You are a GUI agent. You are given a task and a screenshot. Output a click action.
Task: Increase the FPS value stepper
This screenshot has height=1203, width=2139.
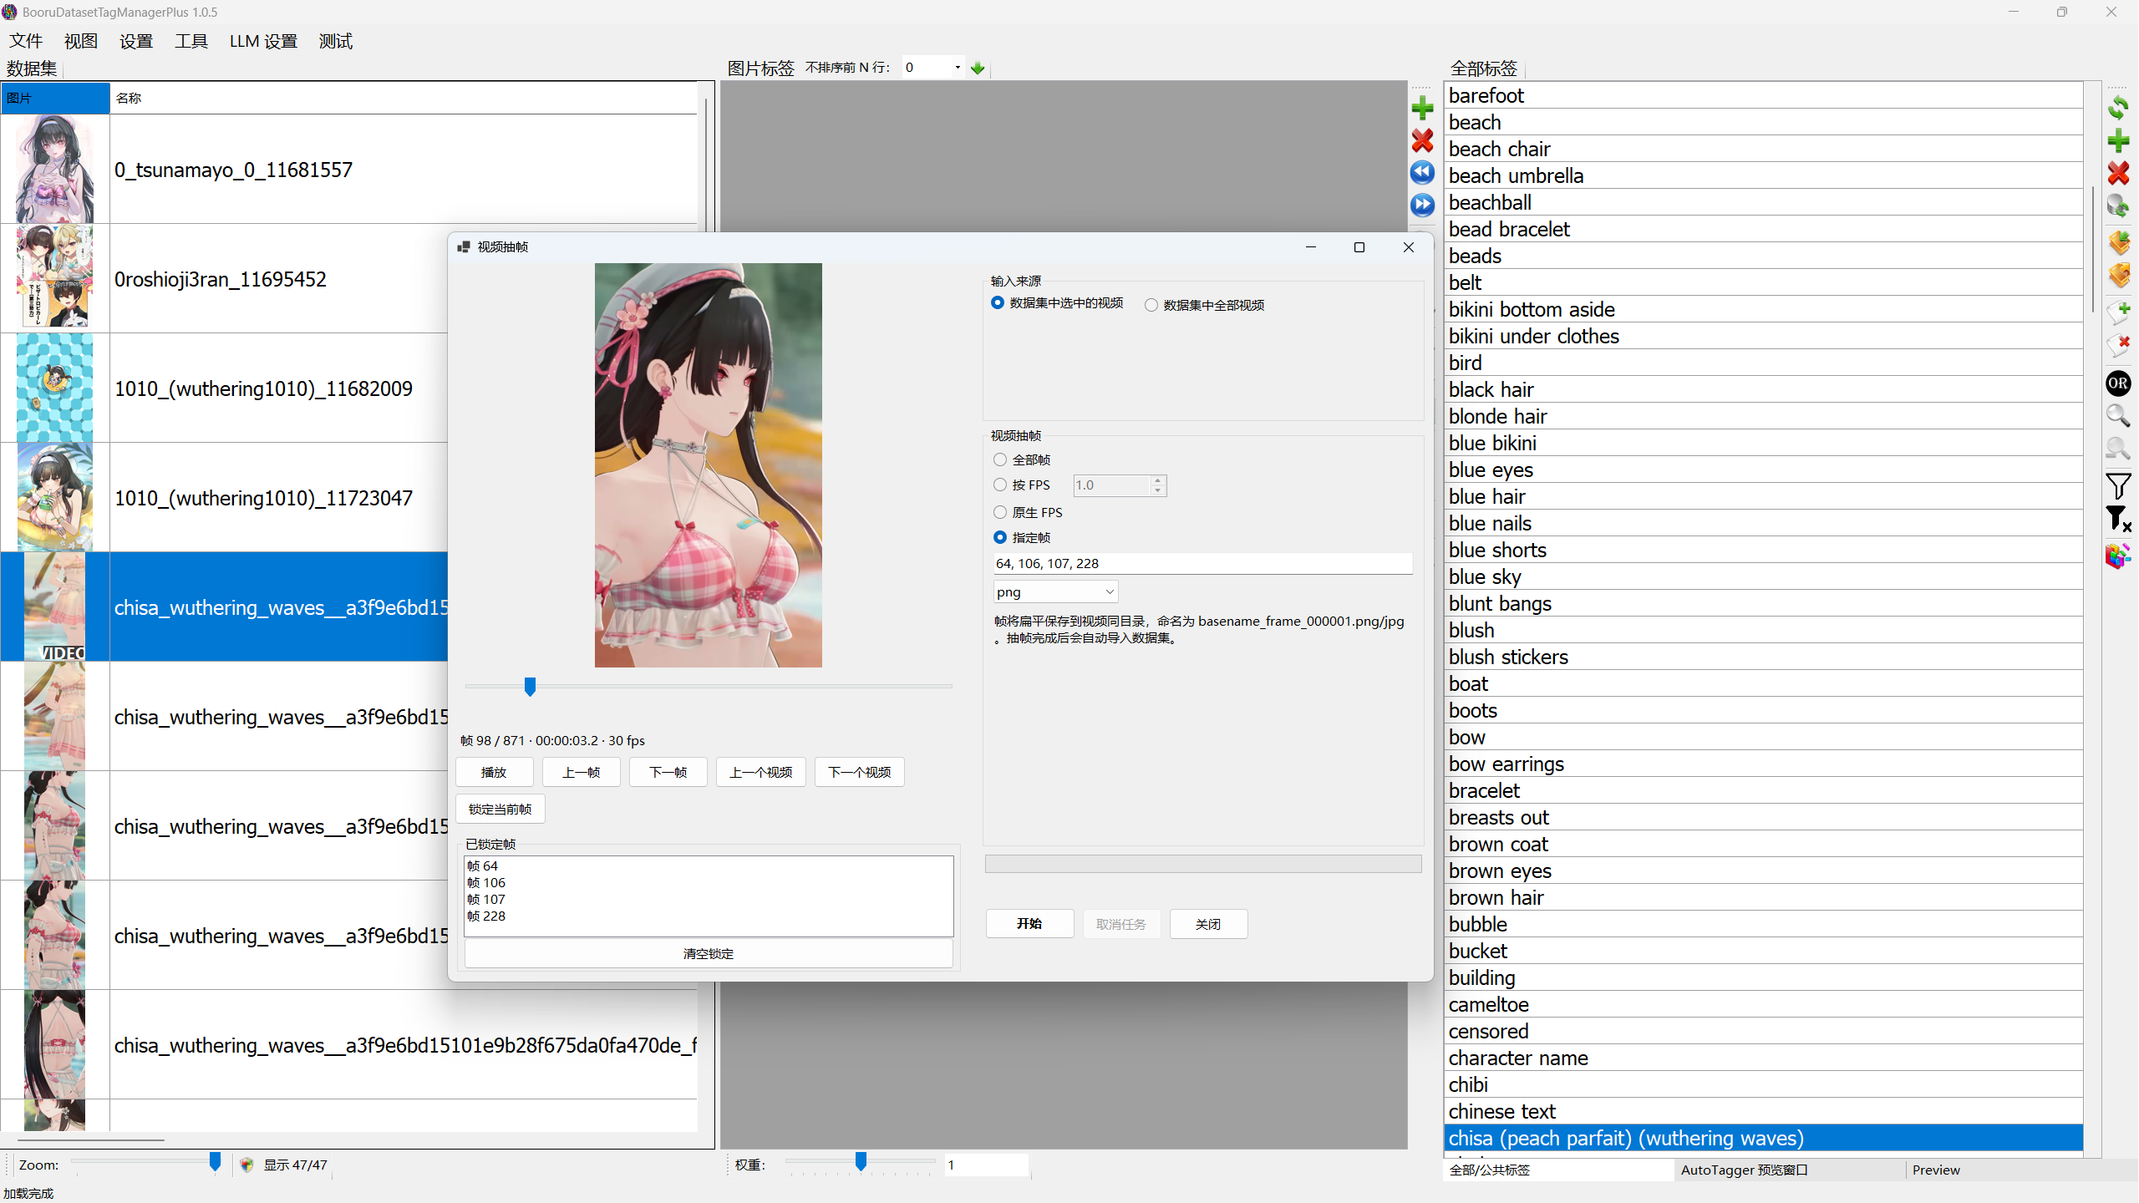(x=1158, y=480)
